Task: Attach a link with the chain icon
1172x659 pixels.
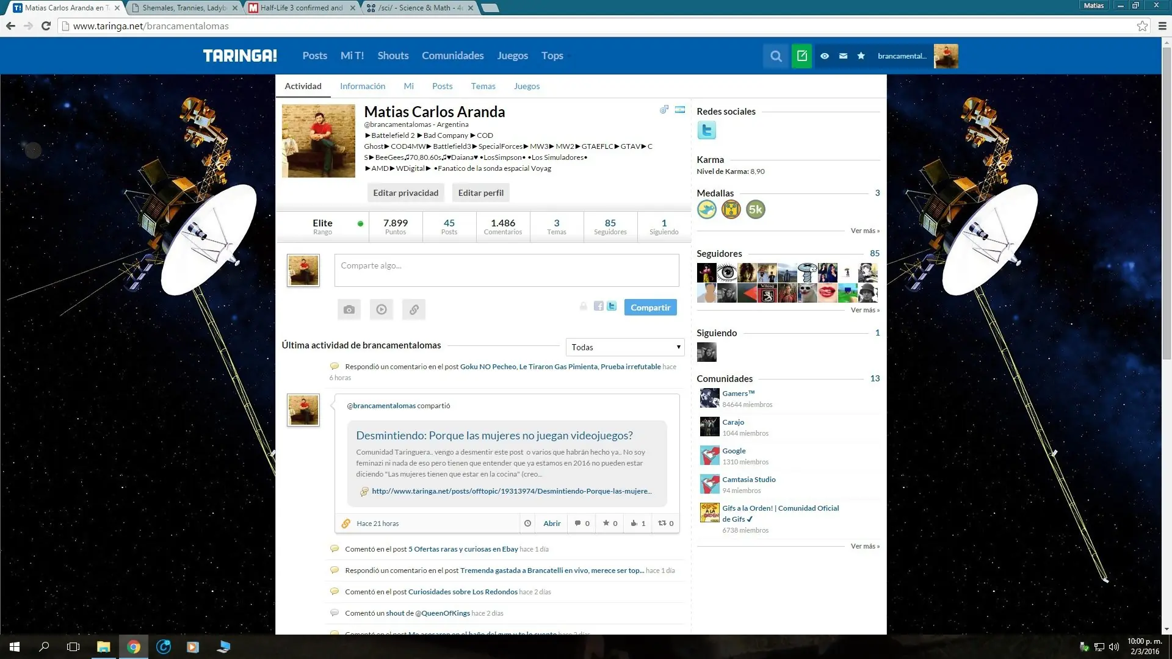Action: tap(414, 309)
